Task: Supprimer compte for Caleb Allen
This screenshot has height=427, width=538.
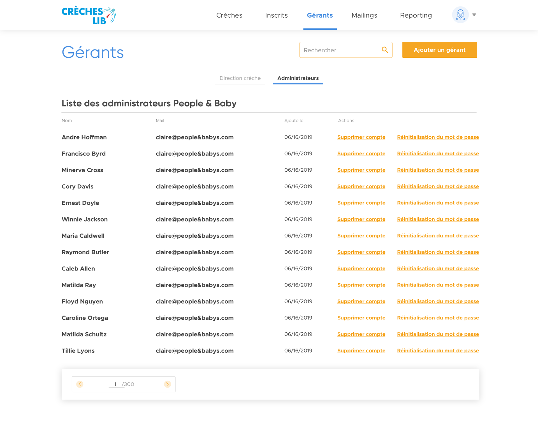Action: click(x=361, y=269)
